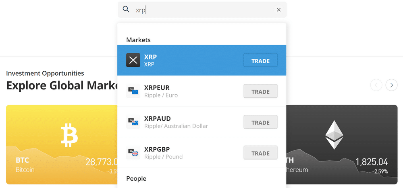Go to next markets with right arrow
Screen dimensions: 403x188
coord(391,85)
